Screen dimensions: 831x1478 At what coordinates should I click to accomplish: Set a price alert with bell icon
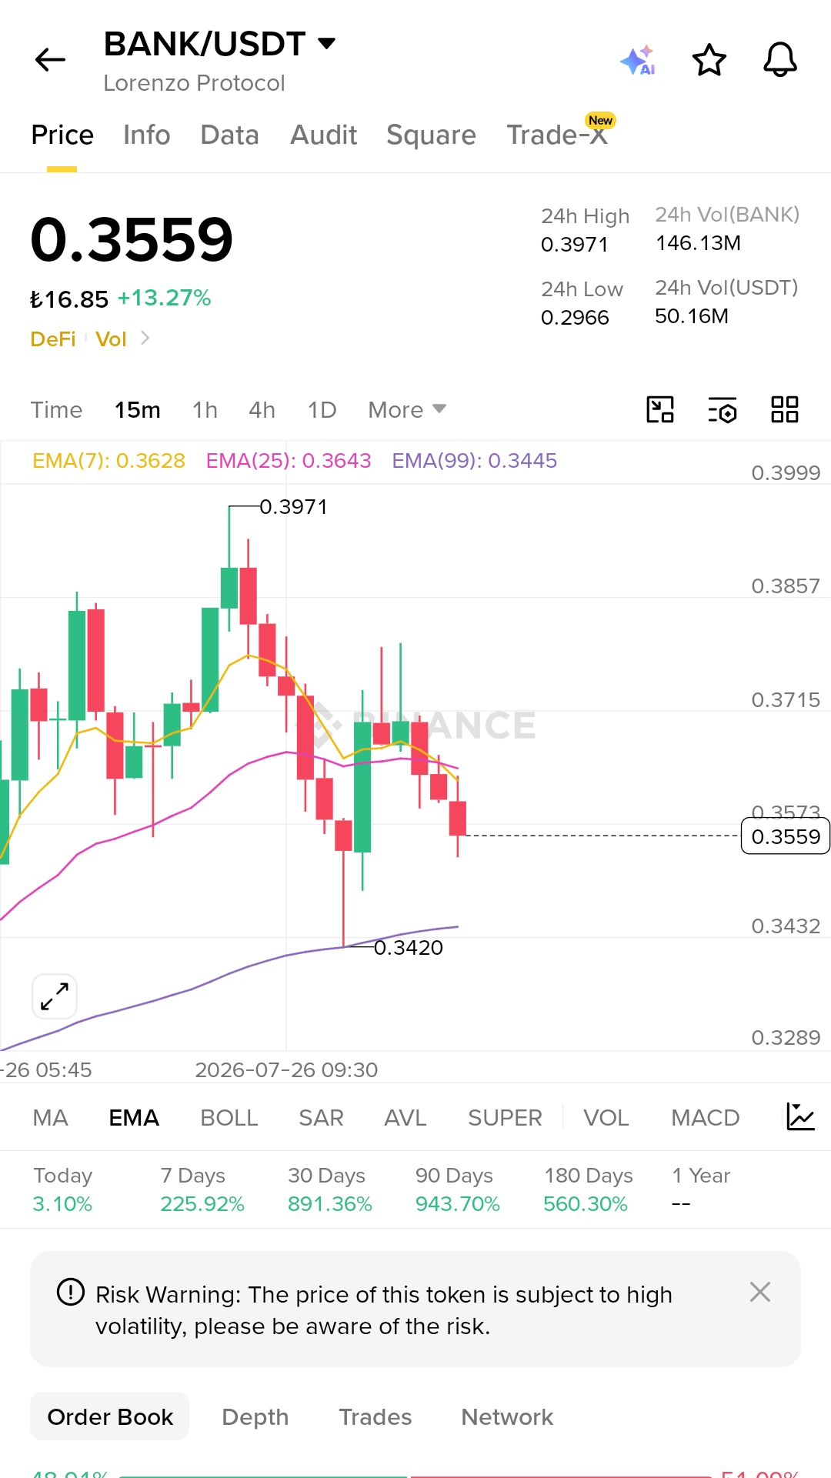coord(780,60)
